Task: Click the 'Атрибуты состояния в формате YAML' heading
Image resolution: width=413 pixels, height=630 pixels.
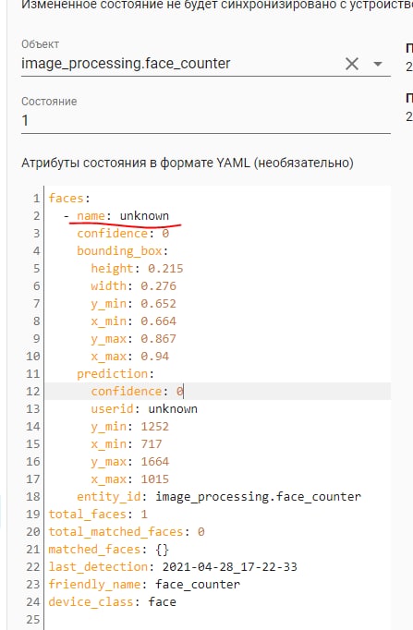Action: tap(188, 164)
